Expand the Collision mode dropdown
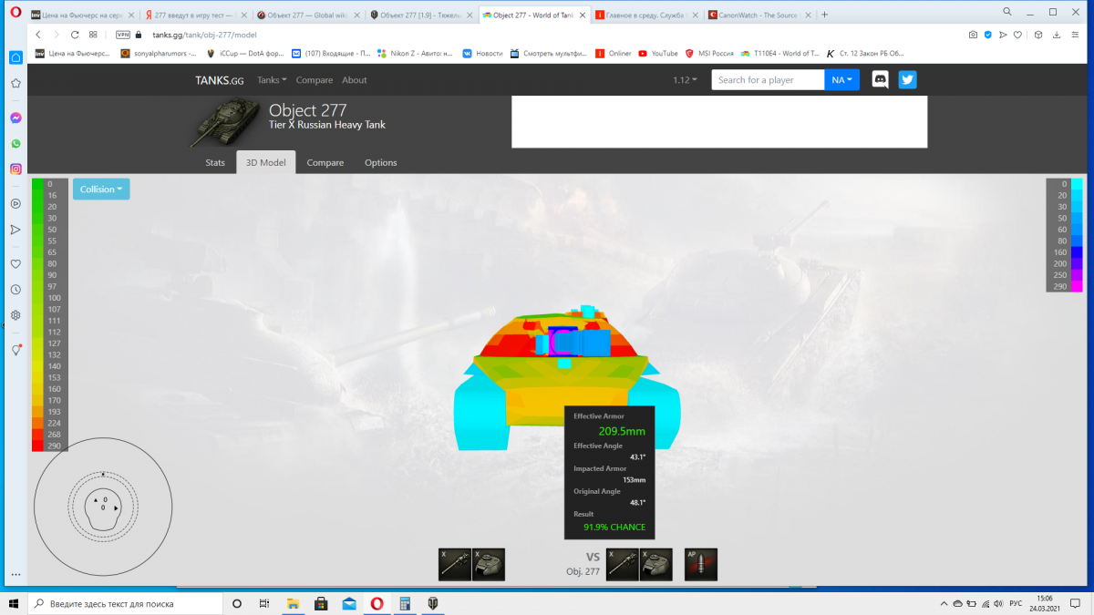Viewport: 1094px width, 615px height. pyautogui.click(x=101, y=189)
